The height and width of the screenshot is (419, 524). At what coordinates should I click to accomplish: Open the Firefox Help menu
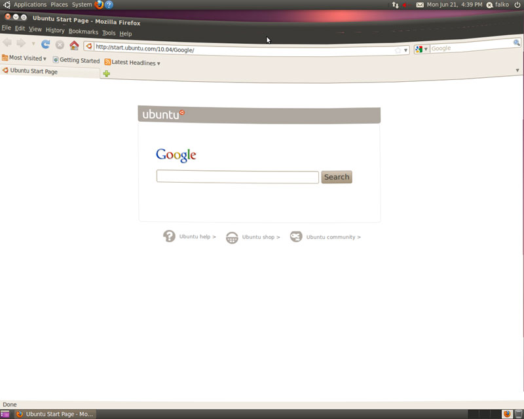click(x=126, y=33)
